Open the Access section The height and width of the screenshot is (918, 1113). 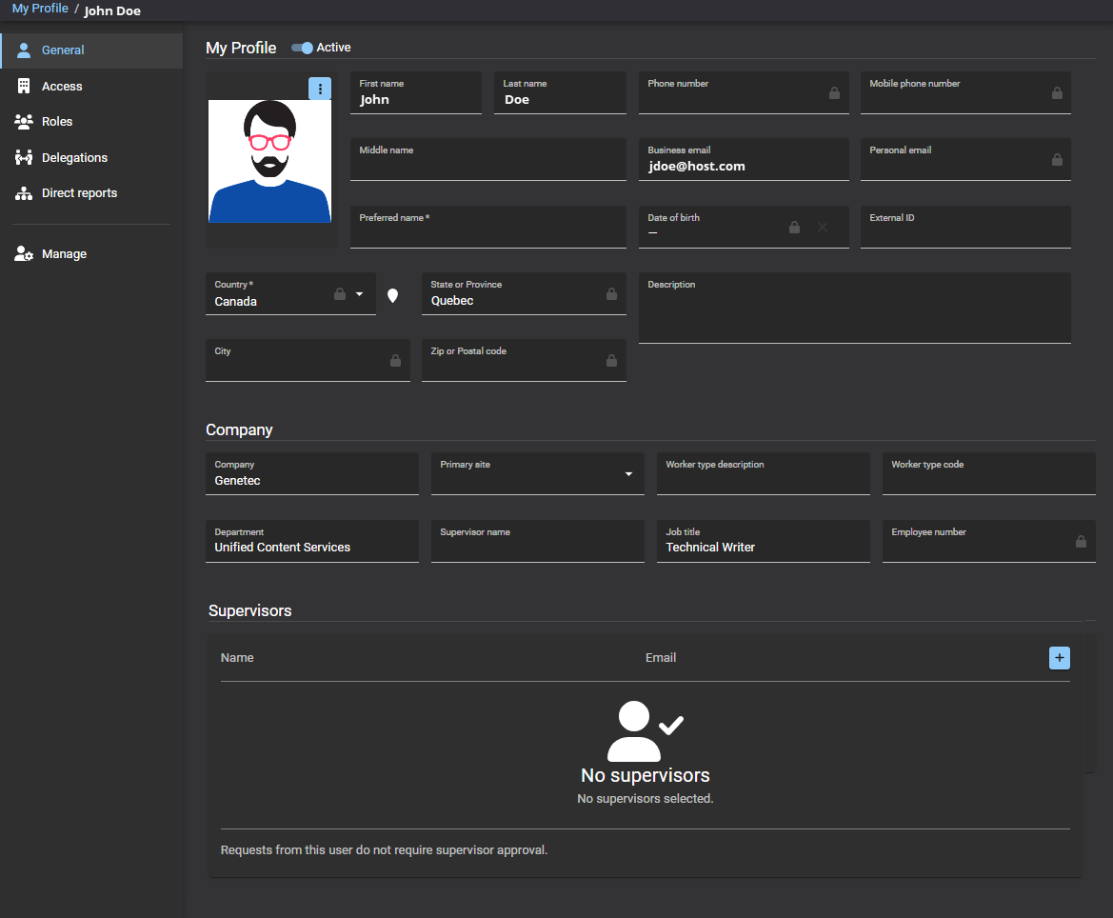coord(92,86)
